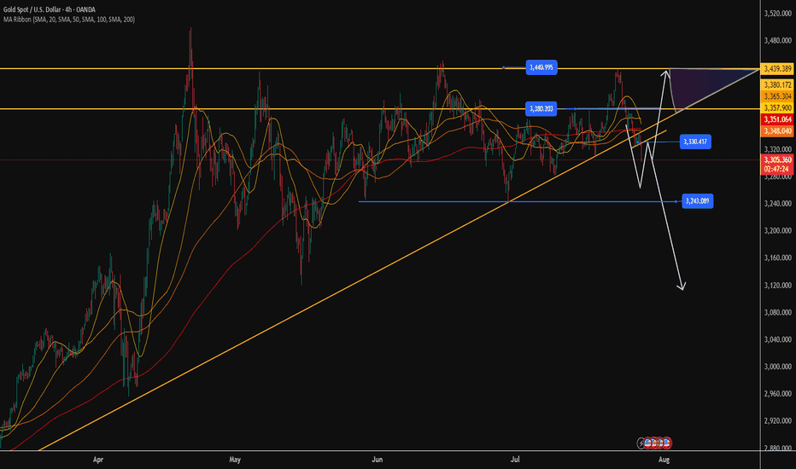Click the 3,000.000 price scale label
Viewport: 796px width, 469px height.
[x=778, y=367]
